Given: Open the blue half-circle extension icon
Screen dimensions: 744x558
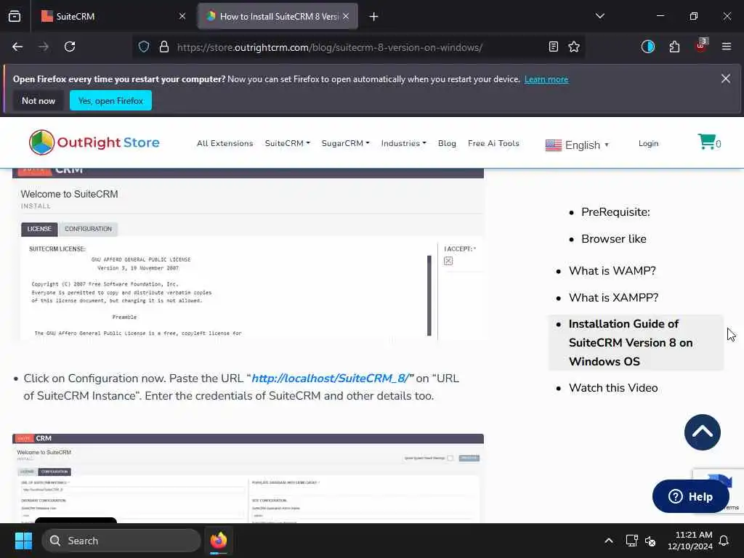Looking at the screenshot, I should point(648,46).
